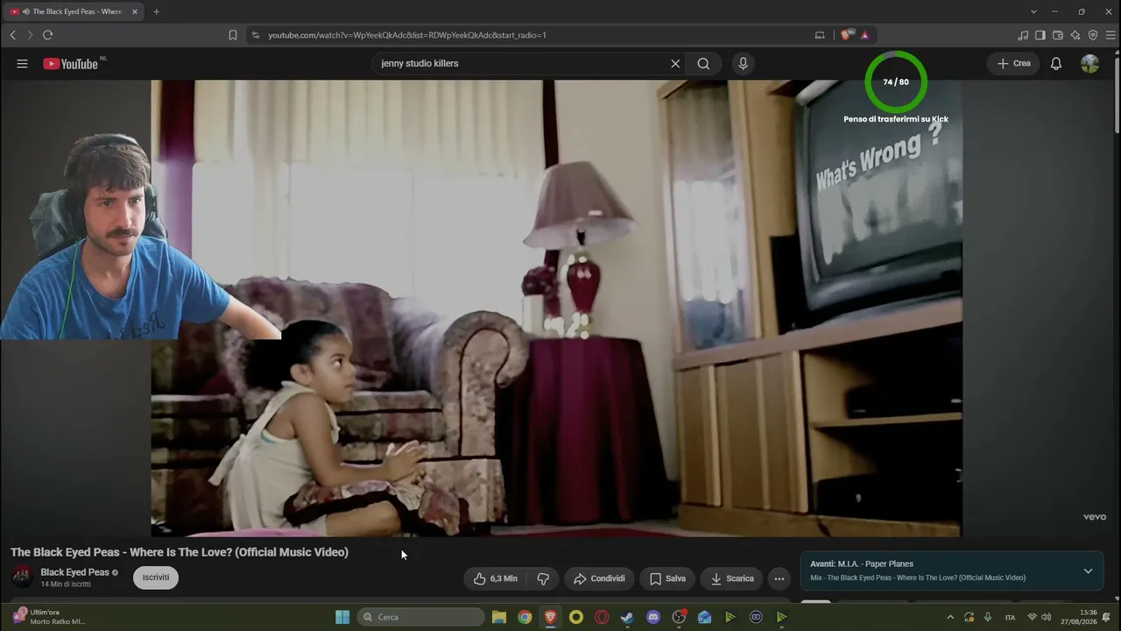The height and width of the screenshot is (631, 1121).
Task: Click the taskbar Cerca search box
Action: click(x=420, y=617)
